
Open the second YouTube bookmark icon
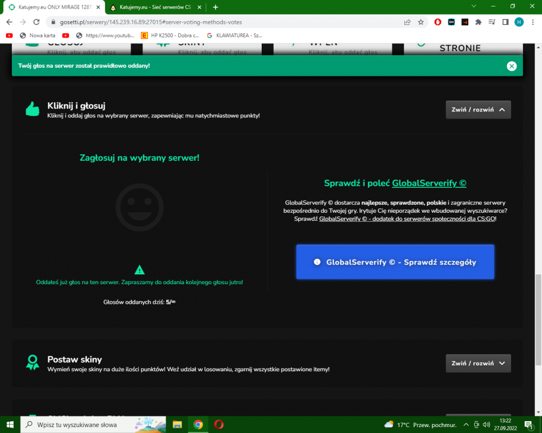click(x=66, y=35)
